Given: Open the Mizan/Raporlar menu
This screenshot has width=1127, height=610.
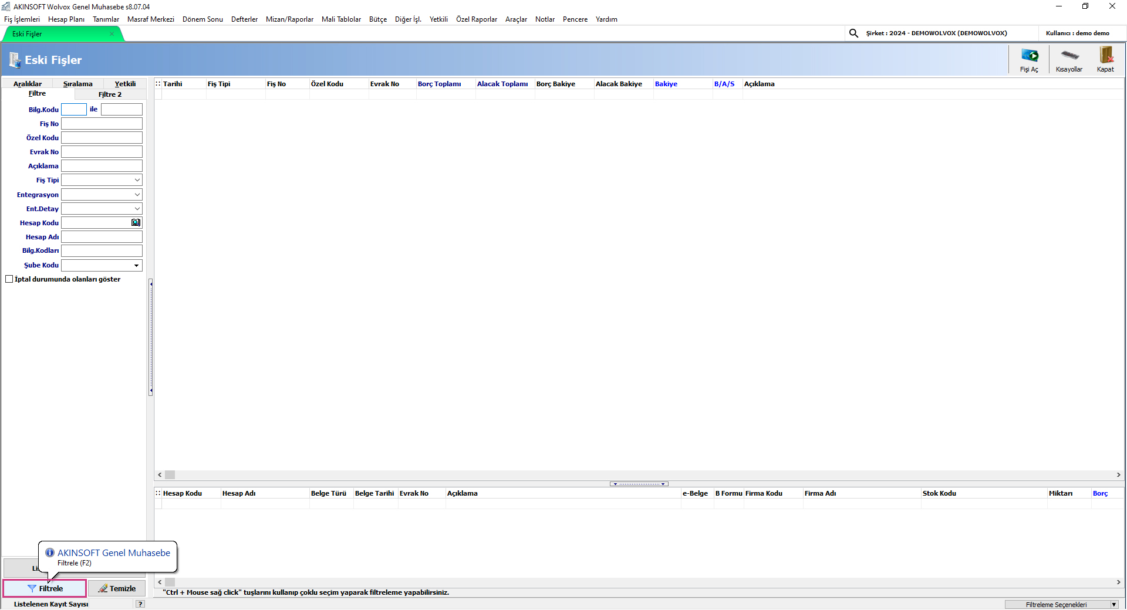Looking at the screenshot, I should tap(289, 19).
